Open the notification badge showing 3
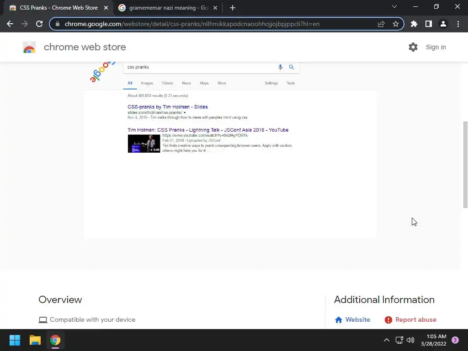Screen dimensions: 468x351 [455, 340]
